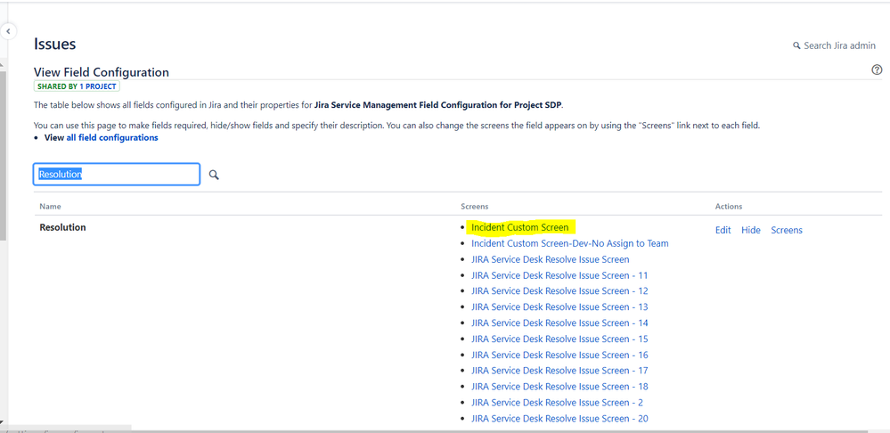This screenshot has height=433, width=890.
Task: Click the SHARED BY 1 PROJECT badge
Action: 77,86
